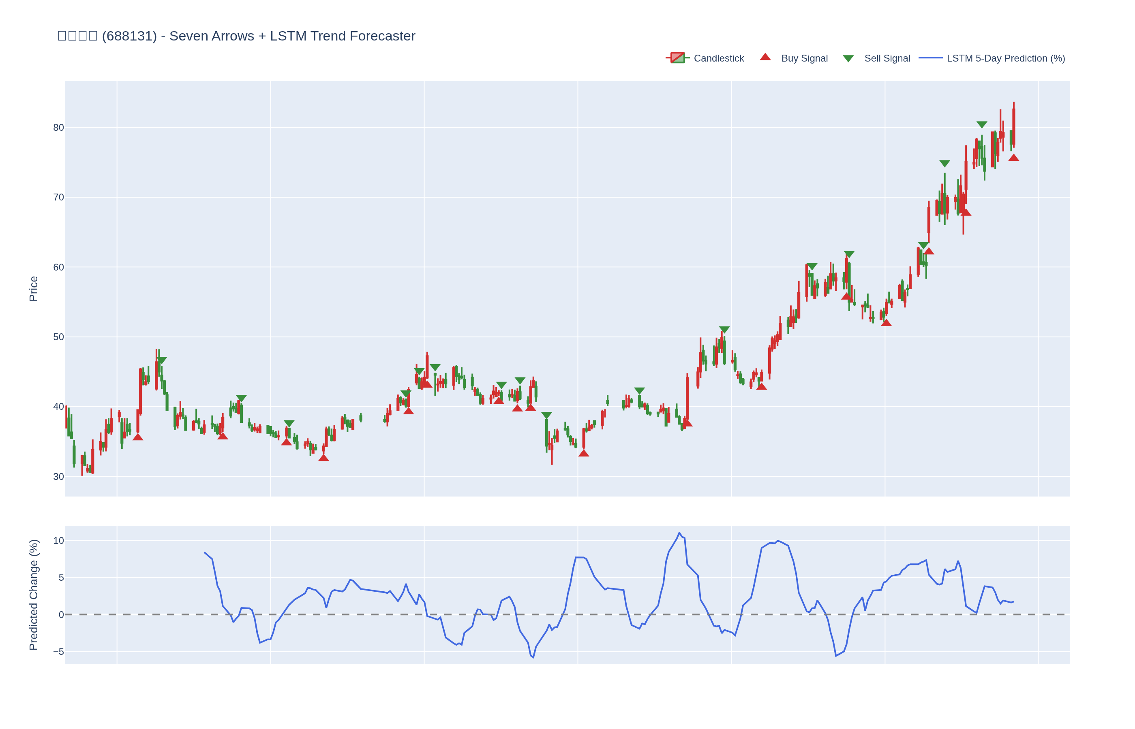Click the blue LSTM line legend swatch
The width and height of the screenshot is (1135, 729).
point(930,58)
